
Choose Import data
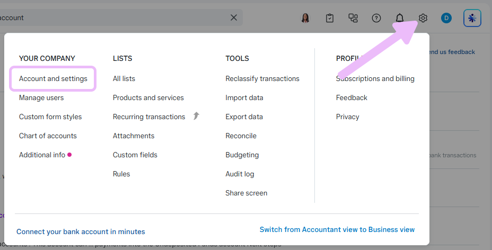point(244,98)
